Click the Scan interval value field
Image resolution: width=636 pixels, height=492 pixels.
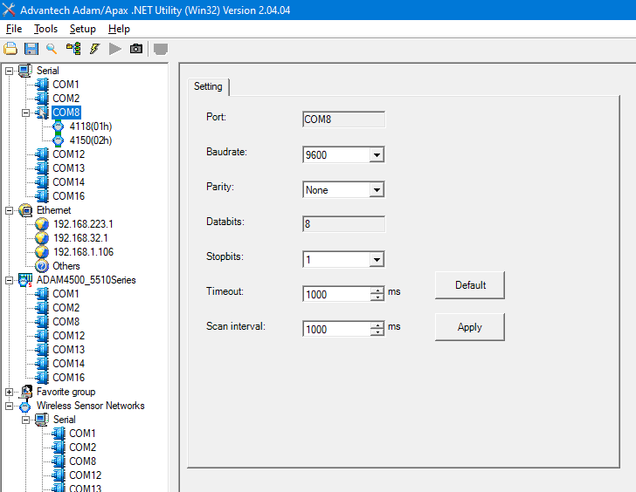click(336, 329)
